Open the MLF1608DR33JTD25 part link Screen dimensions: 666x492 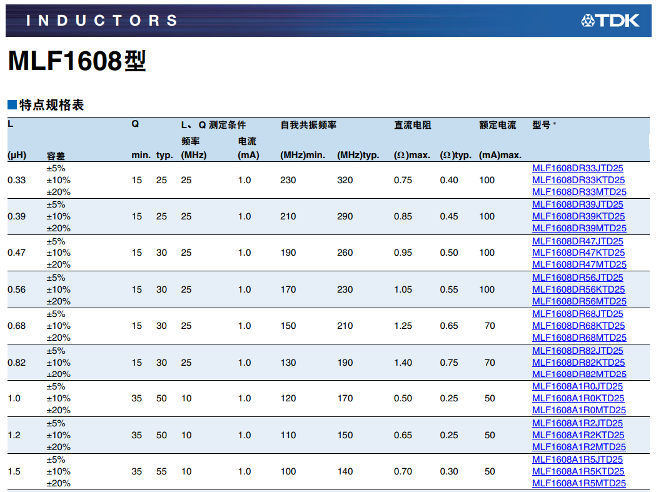[x=578, y=168]
